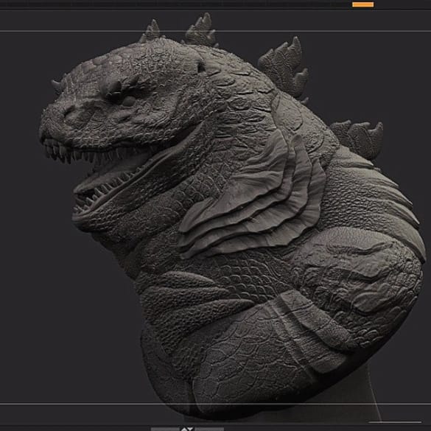The image size is (431, 431).
Task: Click the orange highlighted button in the top bar
Action: click(362, 4)
